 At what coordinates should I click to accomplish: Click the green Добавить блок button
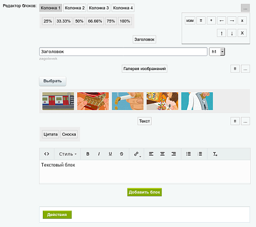click(145, 192)
